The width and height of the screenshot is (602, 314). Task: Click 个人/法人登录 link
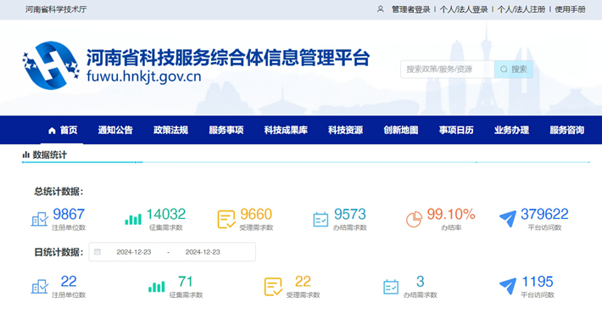tap(464, 9)
